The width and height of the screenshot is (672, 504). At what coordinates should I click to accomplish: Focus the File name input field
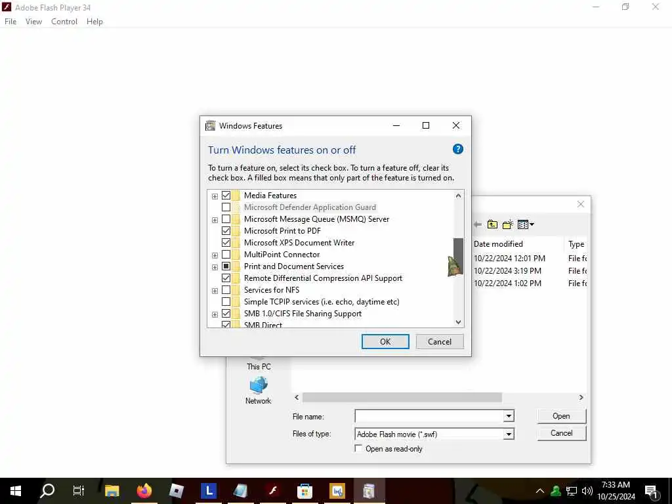click(x=429, y=415)
